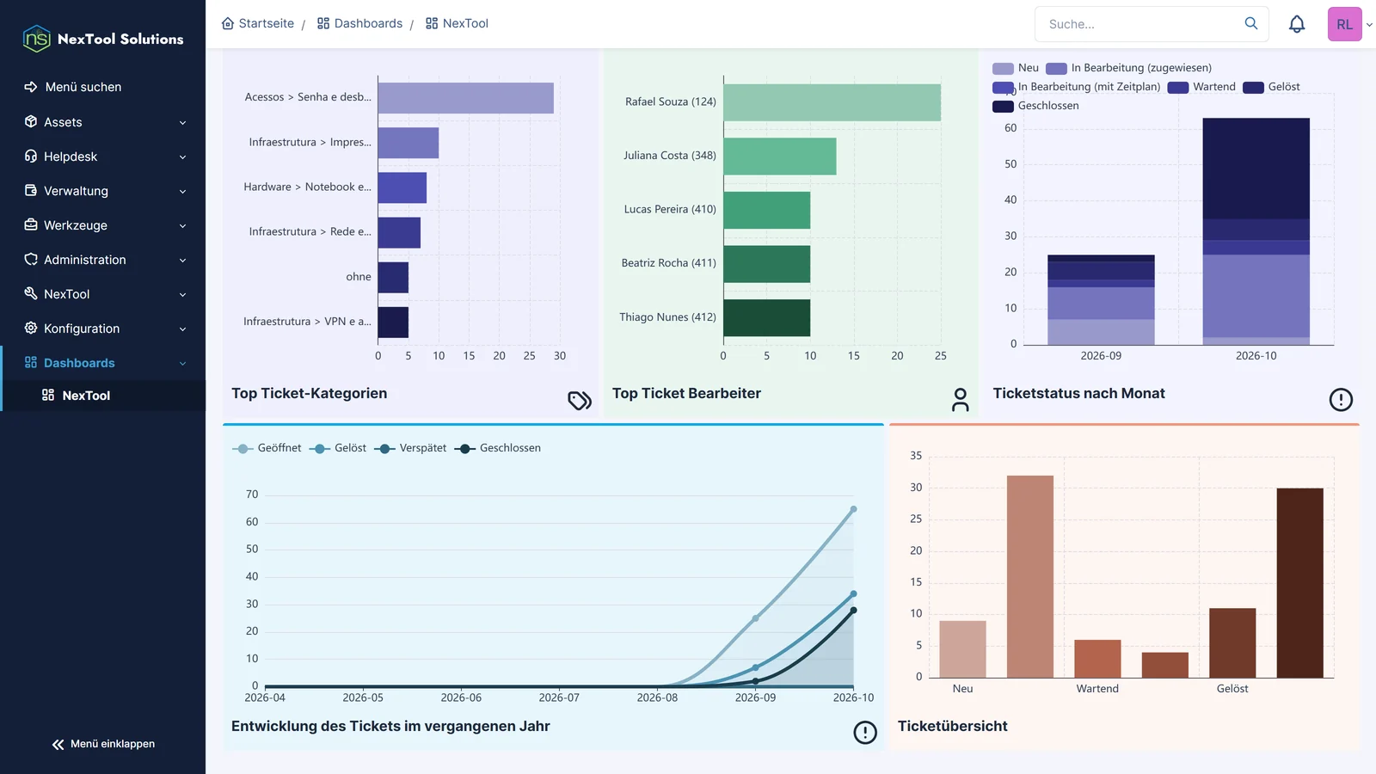Click Menü suchen in the sidebar
1376x774 pixels.
(x=103, y=87)
